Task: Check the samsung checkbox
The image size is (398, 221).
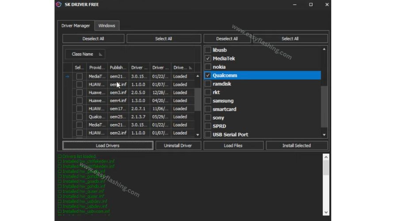Action: 208,101
